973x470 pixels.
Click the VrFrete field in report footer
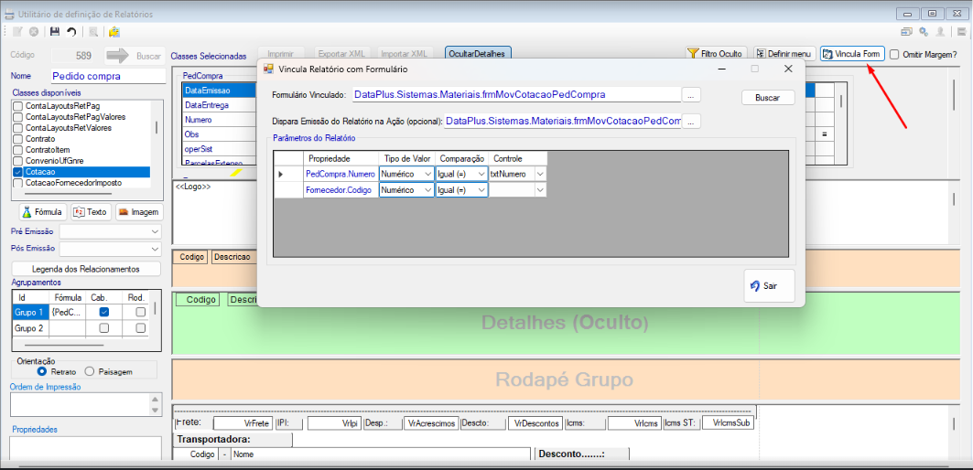pyautogui.click(x=243, y=422)
